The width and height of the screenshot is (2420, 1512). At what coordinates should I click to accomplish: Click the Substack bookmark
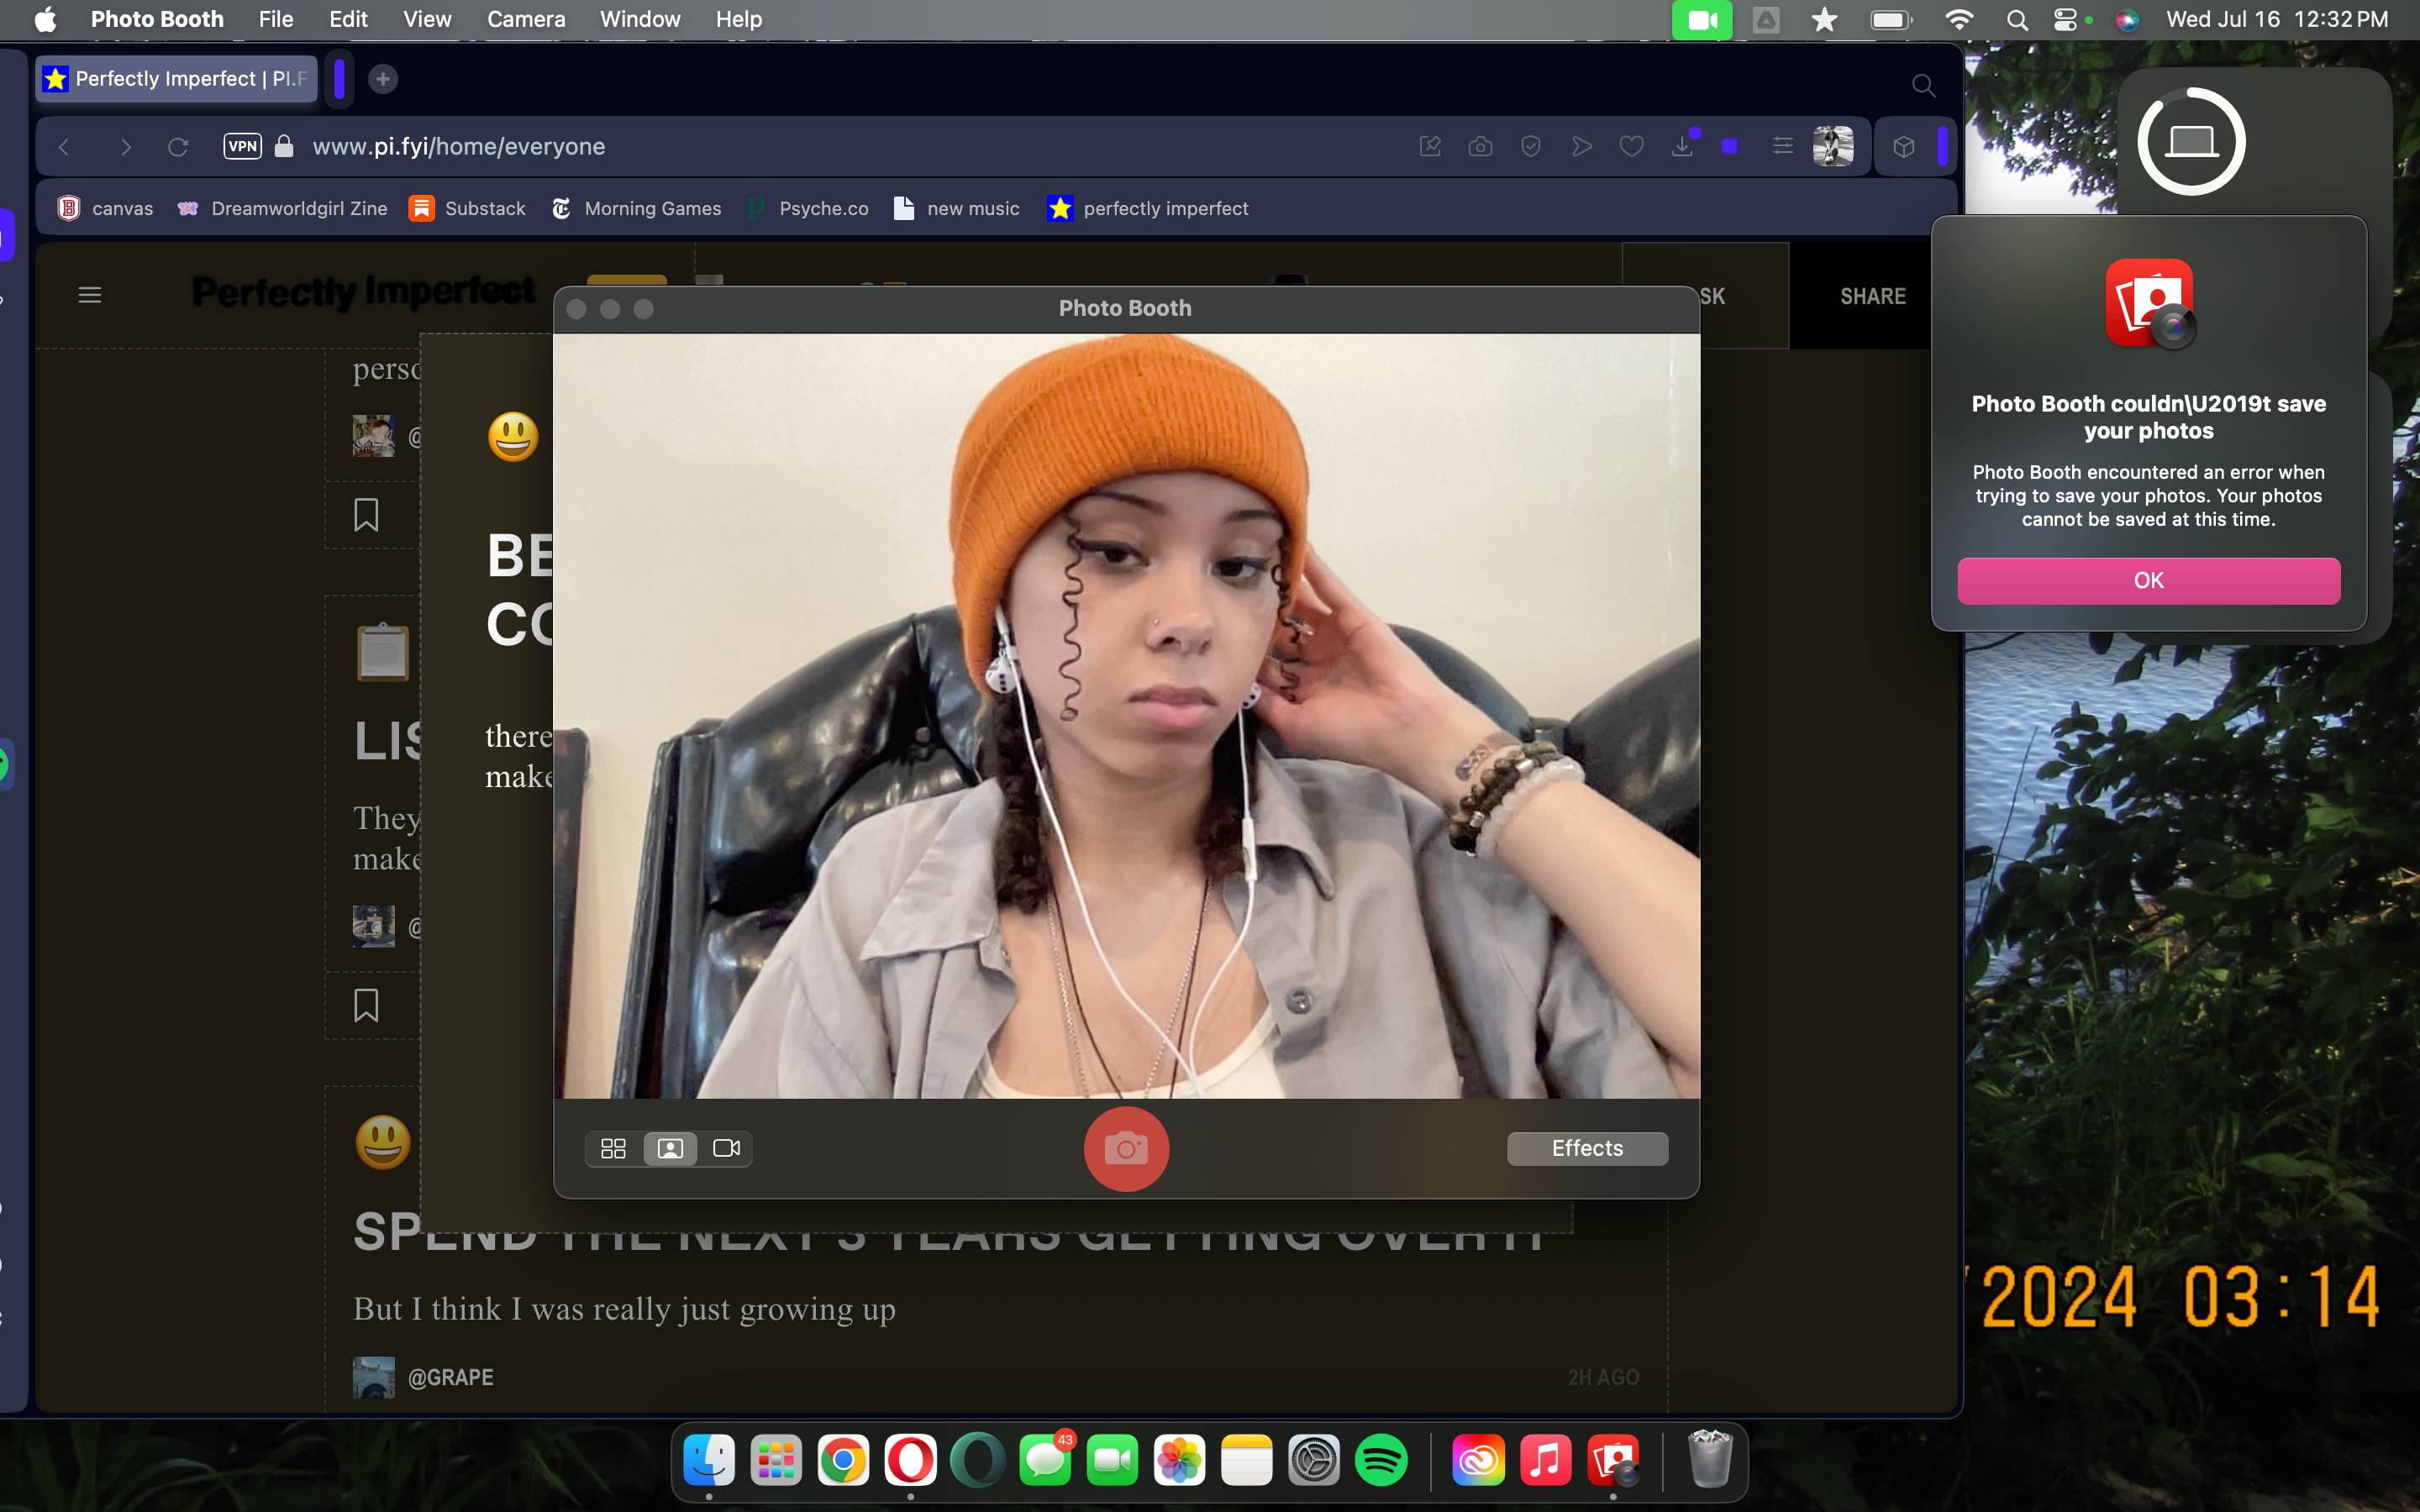point(467,208)
